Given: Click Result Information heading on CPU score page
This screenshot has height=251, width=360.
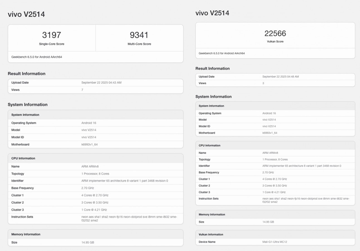Looking at the screenshot, I should pos(26,74).
